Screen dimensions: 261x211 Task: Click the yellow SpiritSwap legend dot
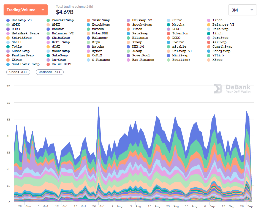[8, 38]
